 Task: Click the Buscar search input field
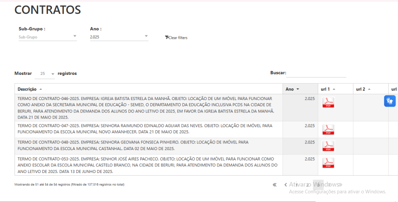pos(316,73)
